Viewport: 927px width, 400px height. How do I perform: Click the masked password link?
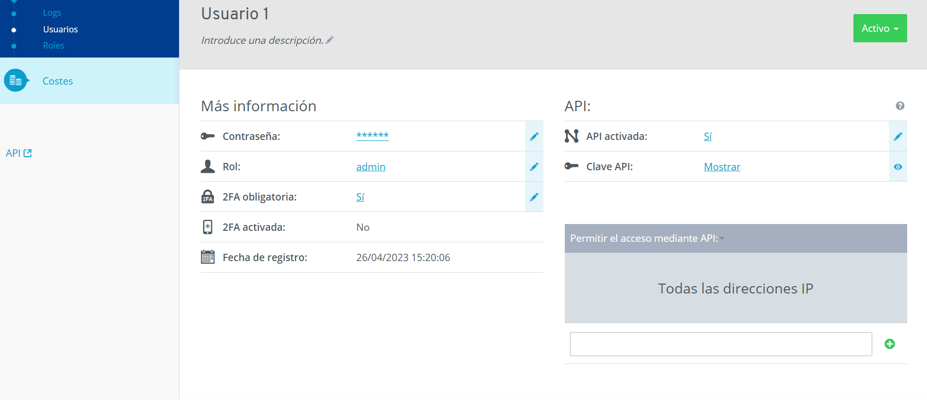click(x=372, y=136)
